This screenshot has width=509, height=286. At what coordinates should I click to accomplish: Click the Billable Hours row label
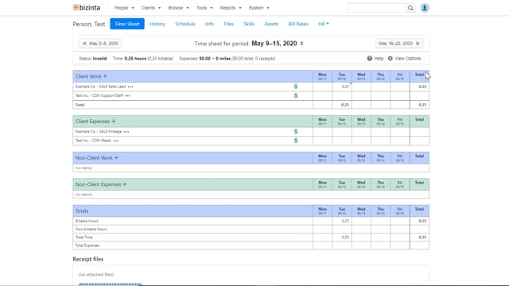tap(87, 221)
